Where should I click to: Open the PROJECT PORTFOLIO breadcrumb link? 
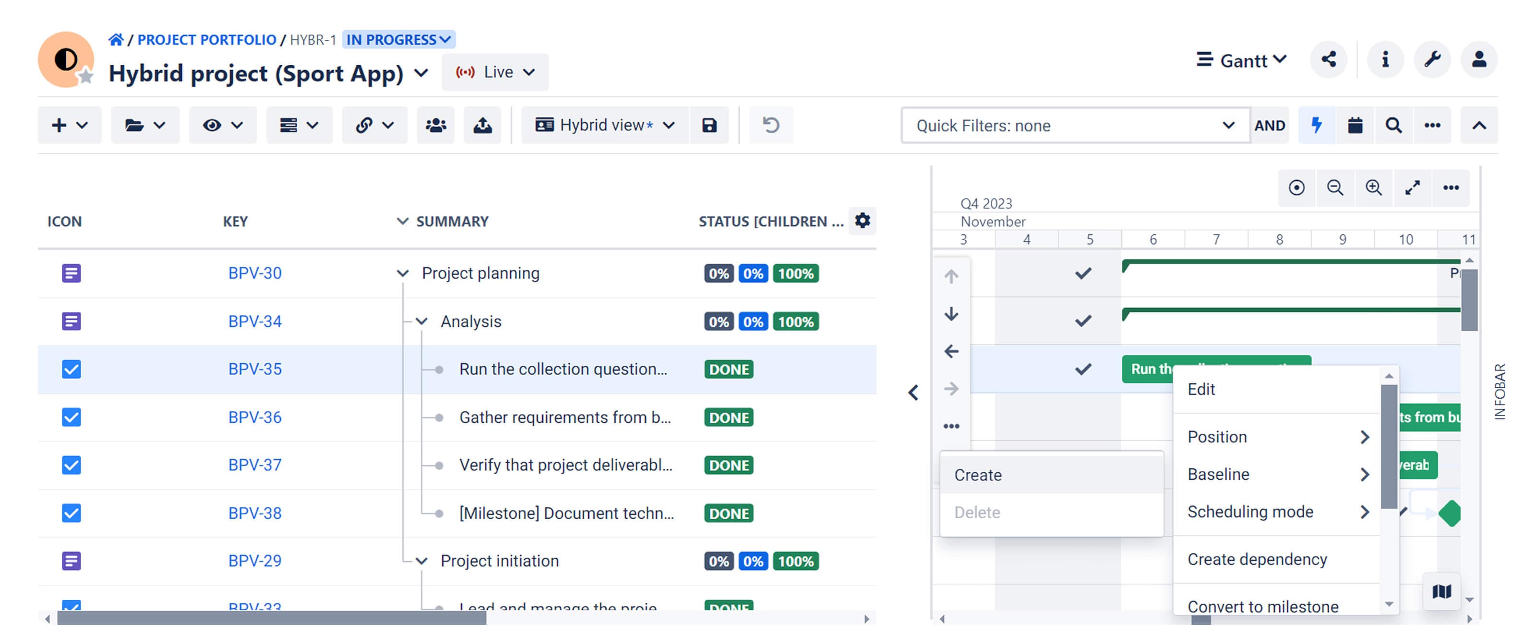(x=207, y=39)
